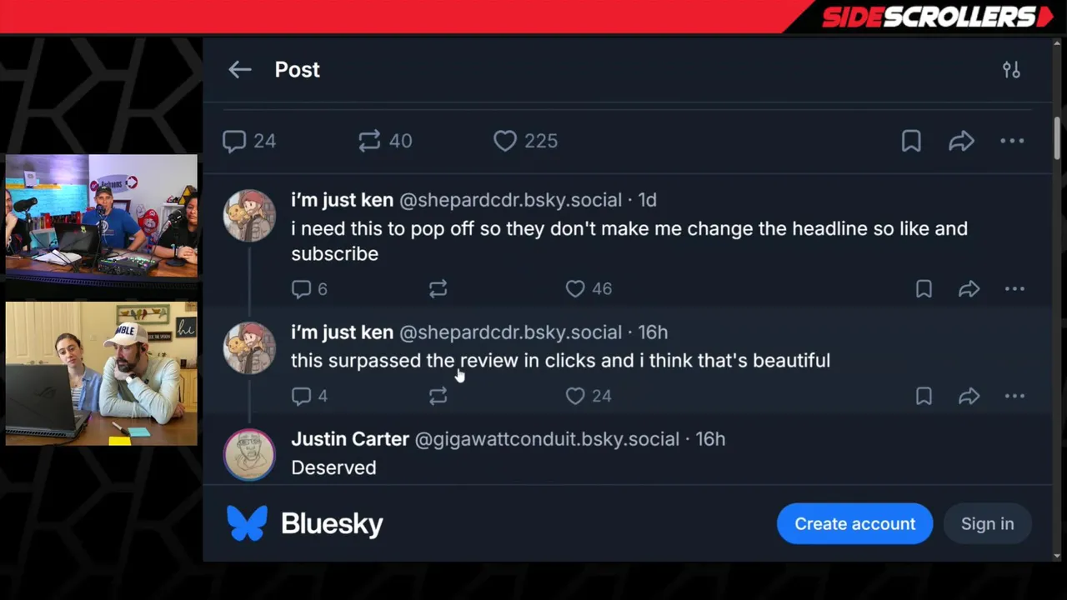The height and width of the screenshot is (600, 1067).
Task: Open more options on 'surpassed the review' comment
Action: coord(1014,396)
